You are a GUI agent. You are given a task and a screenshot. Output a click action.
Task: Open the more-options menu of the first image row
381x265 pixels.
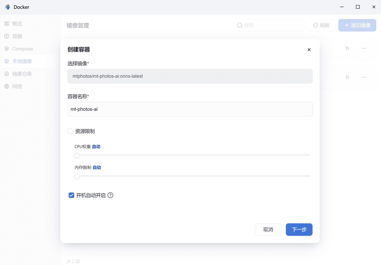[364, 48]
